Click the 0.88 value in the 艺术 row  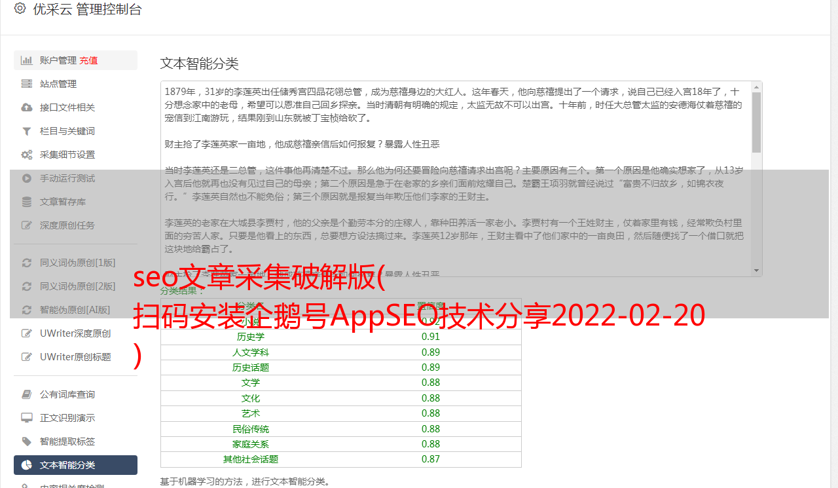pos(431,413)
